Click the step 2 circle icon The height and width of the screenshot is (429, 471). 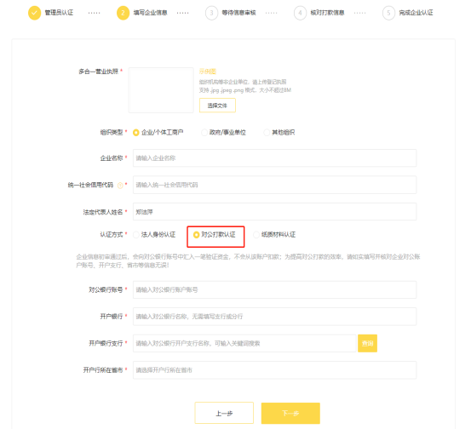pyautogui.click(x=123, y=13)
